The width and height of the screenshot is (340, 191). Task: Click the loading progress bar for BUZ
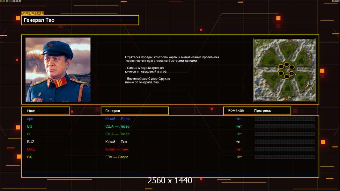[x=285, y=142]
